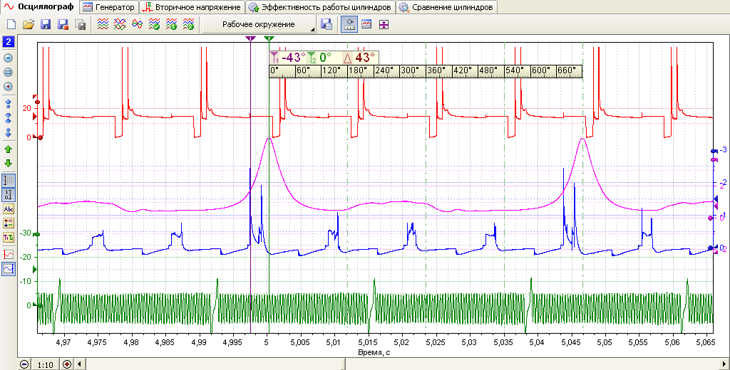The width and height of the screenshot is (730, 370).
Task: Click the save selection fragment icon
Action: pos(80,25)
